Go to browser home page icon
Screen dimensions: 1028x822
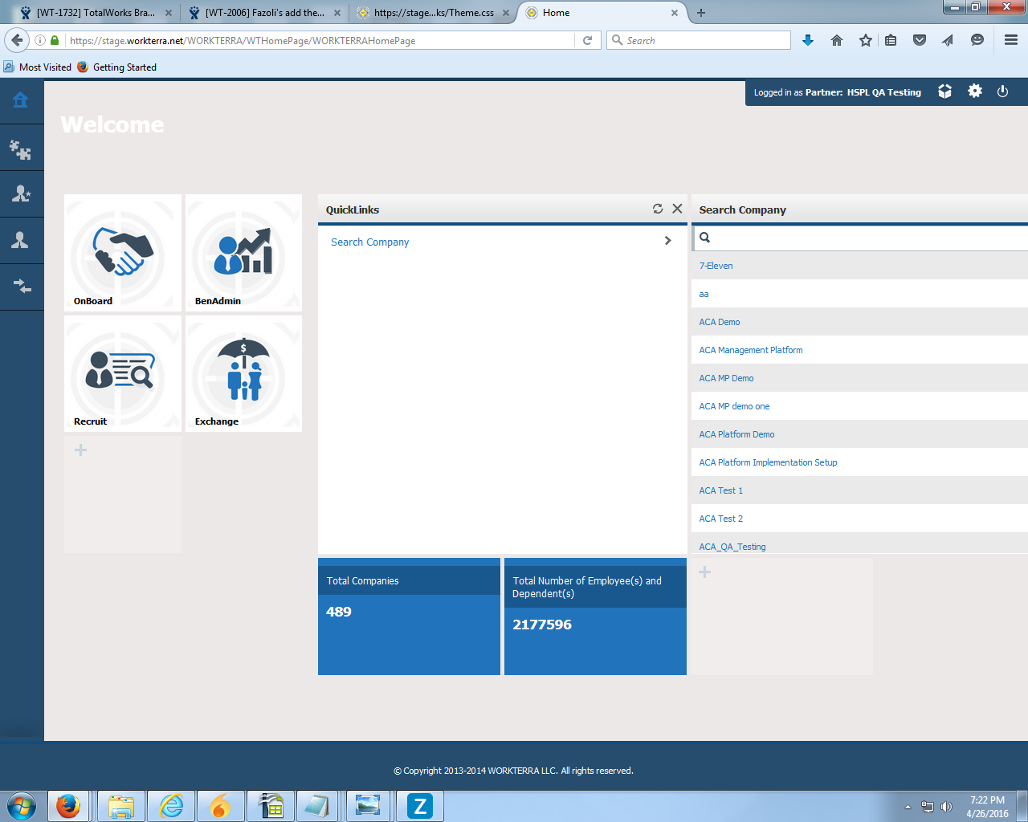pyautogui.click(x=837, y=40)
